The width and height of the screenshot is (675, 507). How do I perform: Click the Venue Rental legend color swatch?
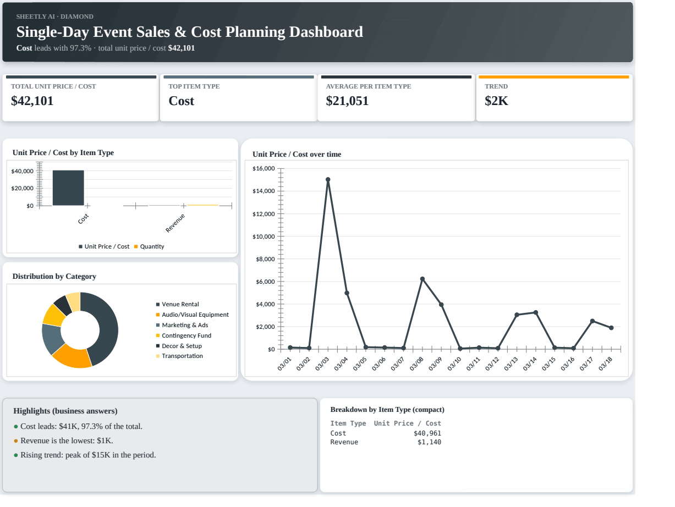158,304
